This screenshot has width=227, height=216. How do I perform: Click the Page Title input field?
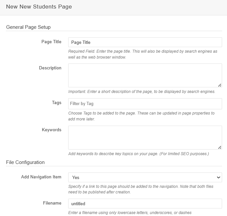point(145,42)
